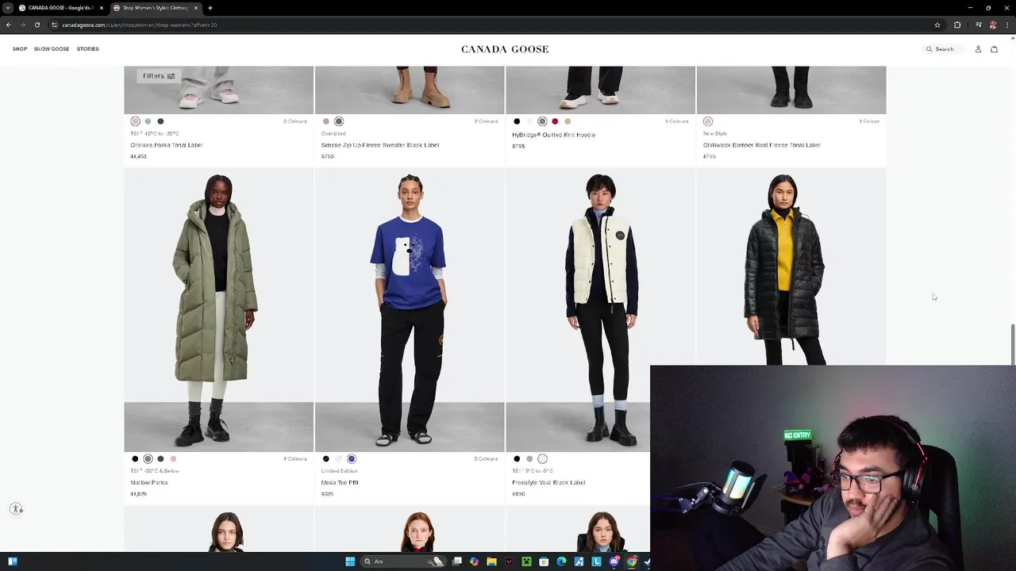Open the Chrome profile avatar
1016x571 pixels.
click(x=993, y=25)
